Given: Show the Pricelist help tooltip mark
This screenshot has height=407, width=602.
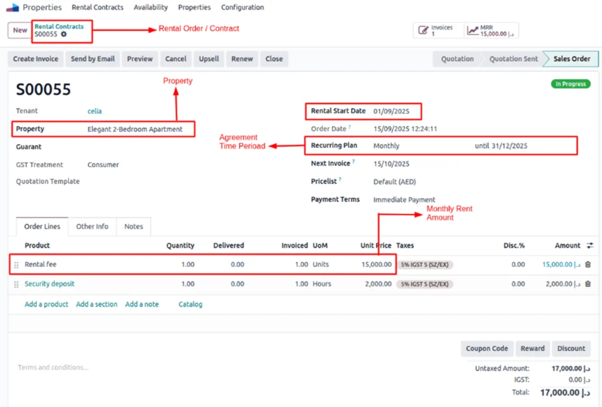Looking at the screenshot, I should [340, 179].
